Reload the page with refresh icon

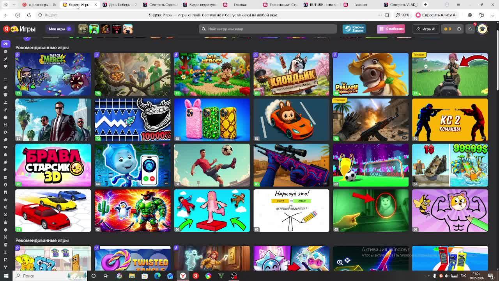click(29, 15)
